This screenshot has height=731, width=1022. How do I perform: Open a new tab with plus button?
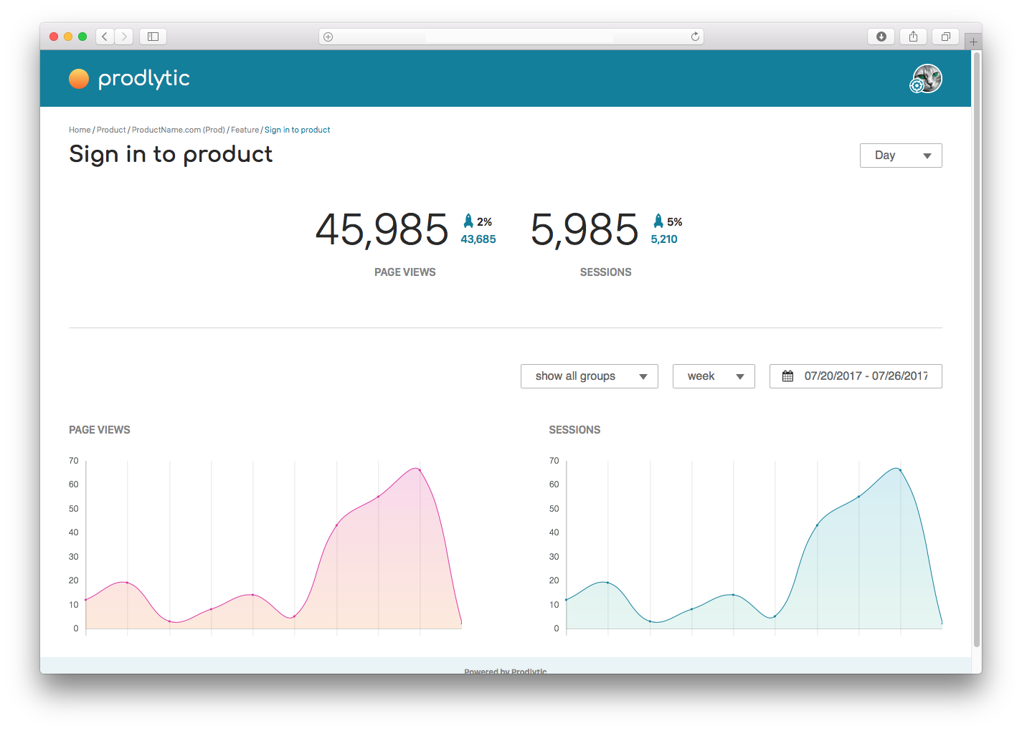pos(973,42)
